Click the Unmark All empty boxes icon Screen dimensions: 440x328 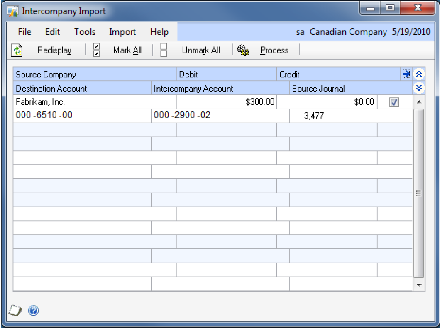click(164, 50)
